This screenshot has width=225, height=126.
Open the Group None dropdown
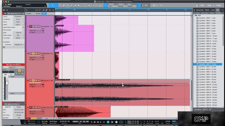[19, 22]
